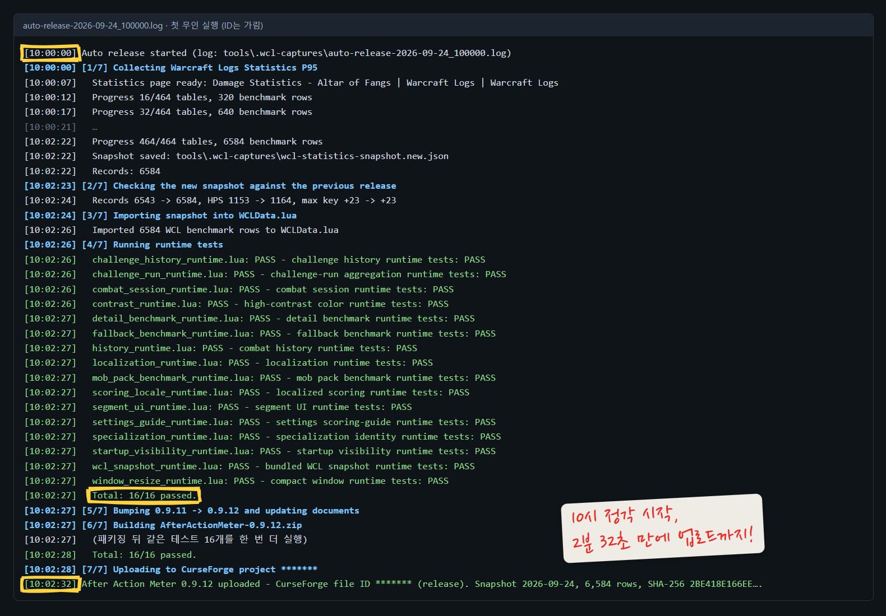
Task: Click localization_runtime.lua PASS line
Action: click(x=228, y=363)
